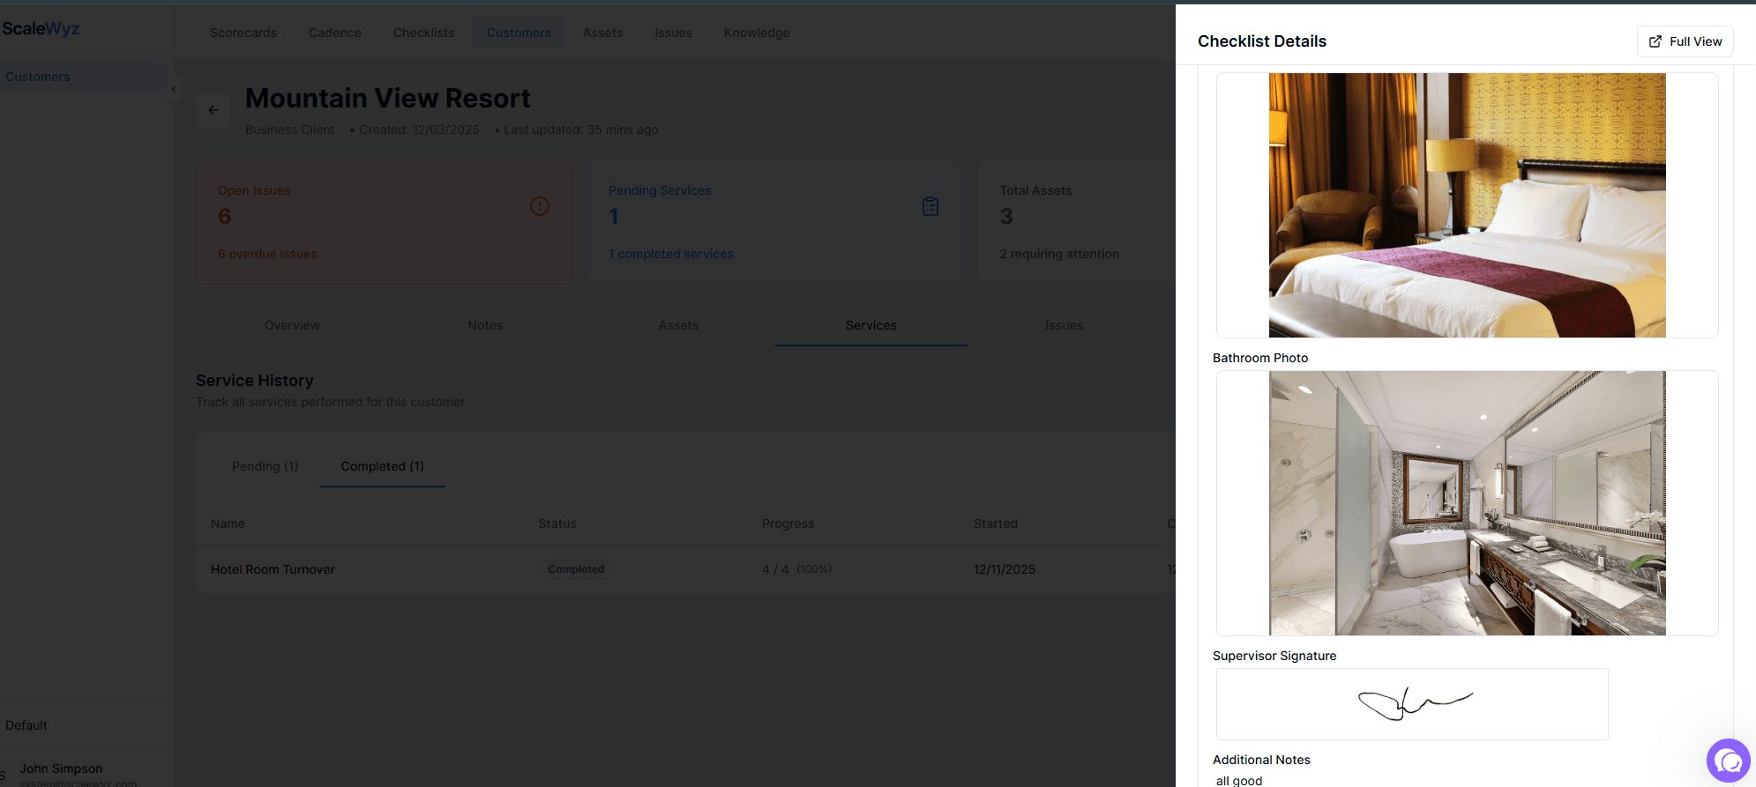The width and height of the screenshot is (1756, 787).
Task: Click the Service History heading
Action: [x=255, y=381]
